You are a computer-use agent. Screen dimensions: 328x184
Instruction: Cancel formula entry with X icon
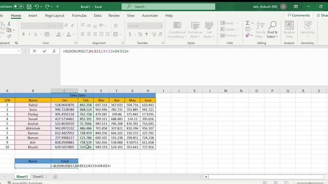tap(34, 51)
